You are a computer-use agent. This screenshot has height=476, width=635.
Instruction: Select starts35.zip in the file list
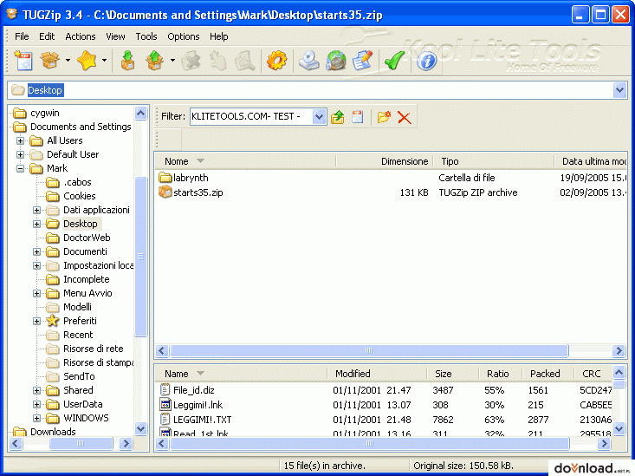click(198, 192)
